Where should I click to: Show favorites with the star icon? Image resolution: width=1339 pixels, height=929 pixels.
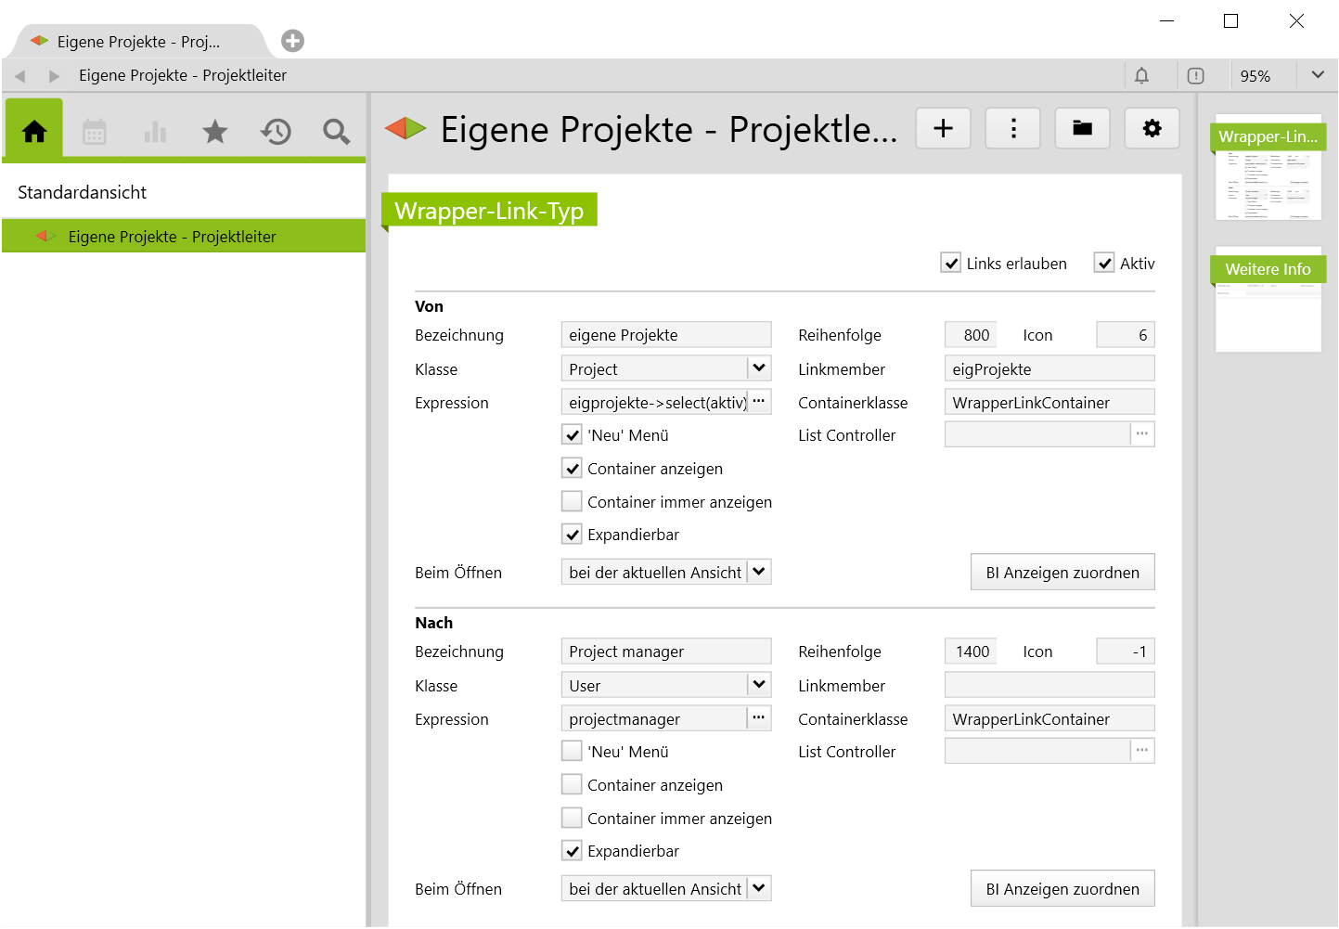click(x=215, y=132)
